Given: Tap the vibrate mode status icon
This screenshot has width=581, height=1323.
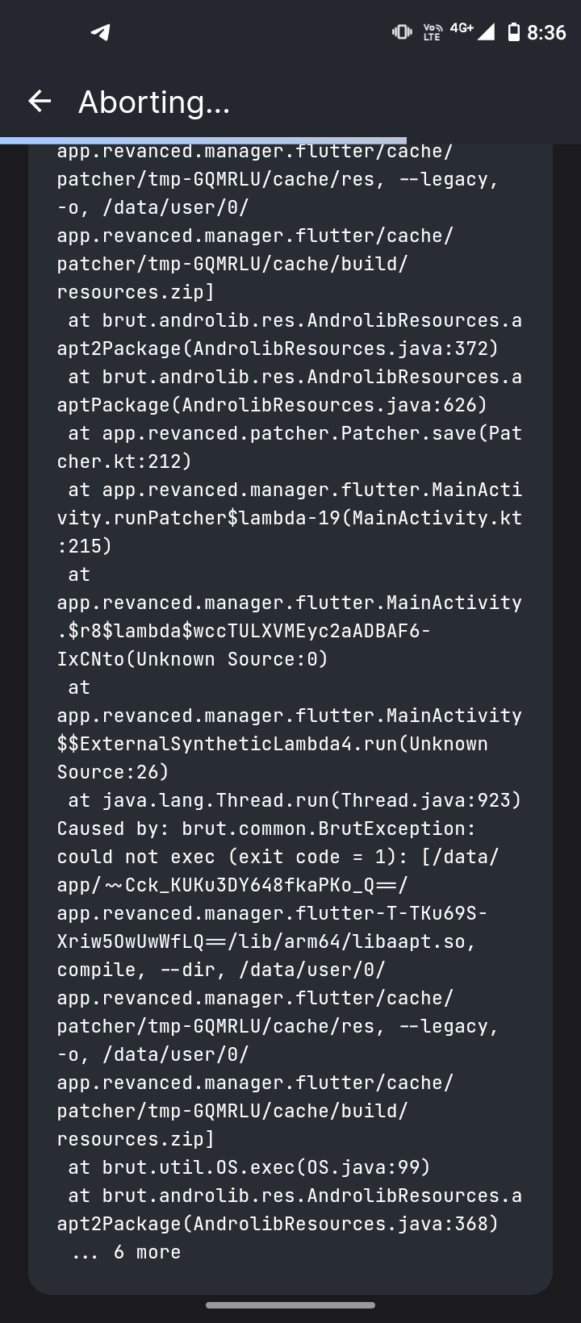Looking at the screenshot, I should 401,33.
